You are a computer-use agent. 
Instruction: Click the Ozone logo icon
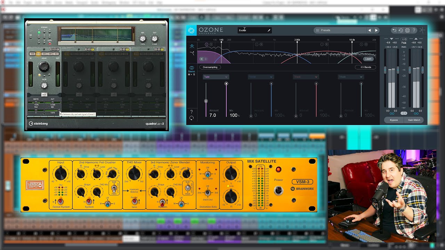[192, 30]
